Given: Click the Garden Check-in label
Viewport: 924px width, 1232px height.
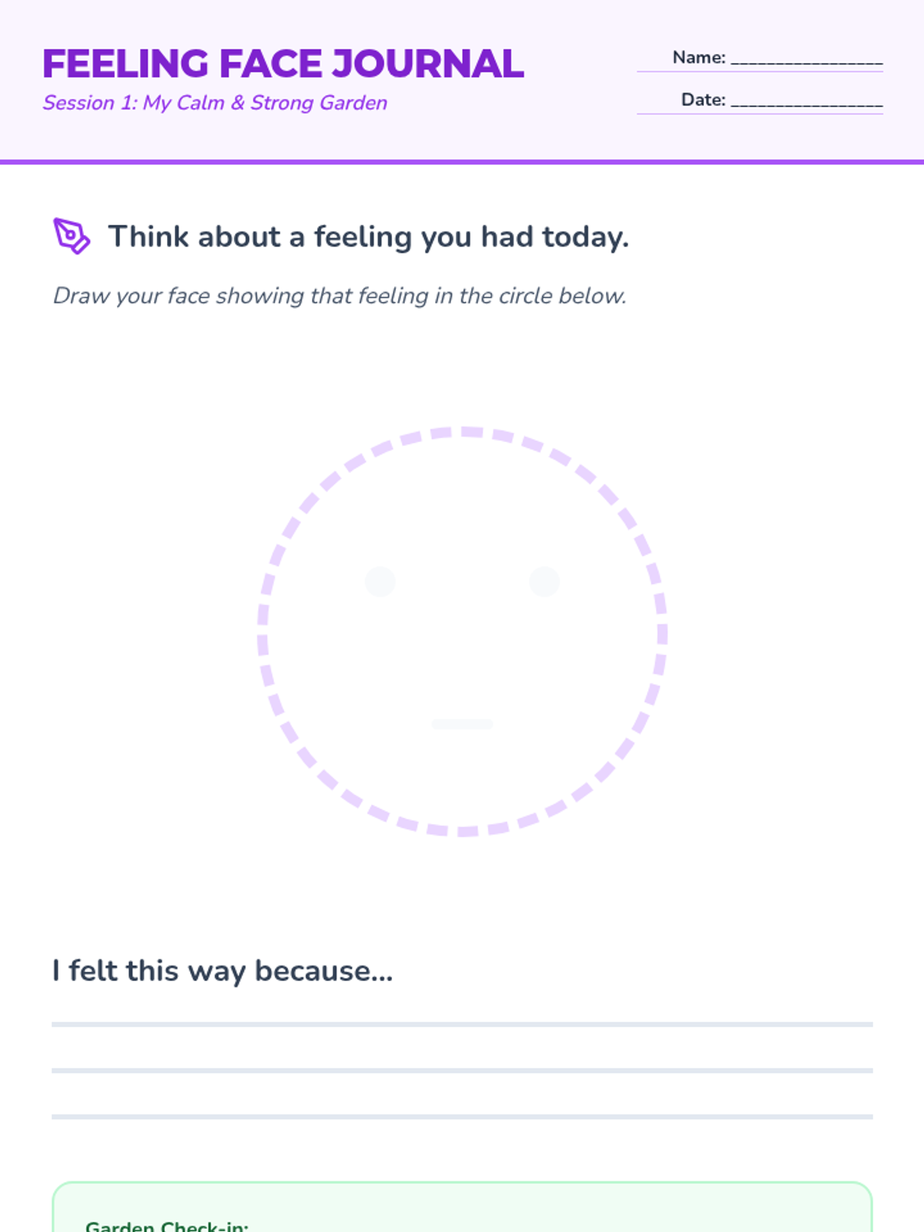Looking at the screenshot, I should (x=166, y=1225).
